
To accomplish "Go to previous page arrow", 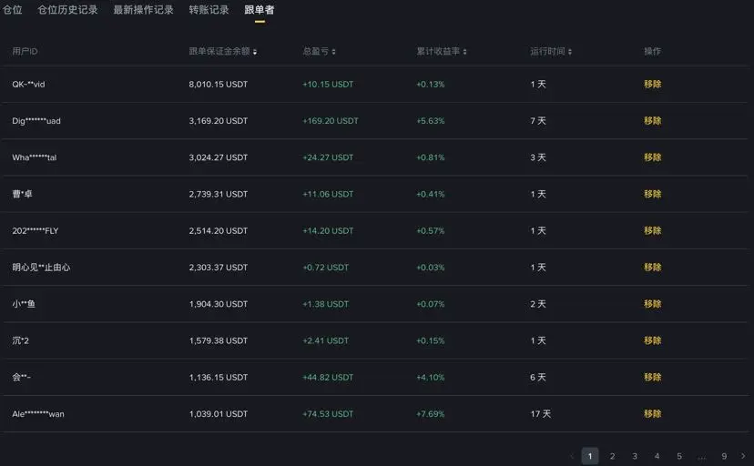I will pyautogui.click(x=572, y=456).
